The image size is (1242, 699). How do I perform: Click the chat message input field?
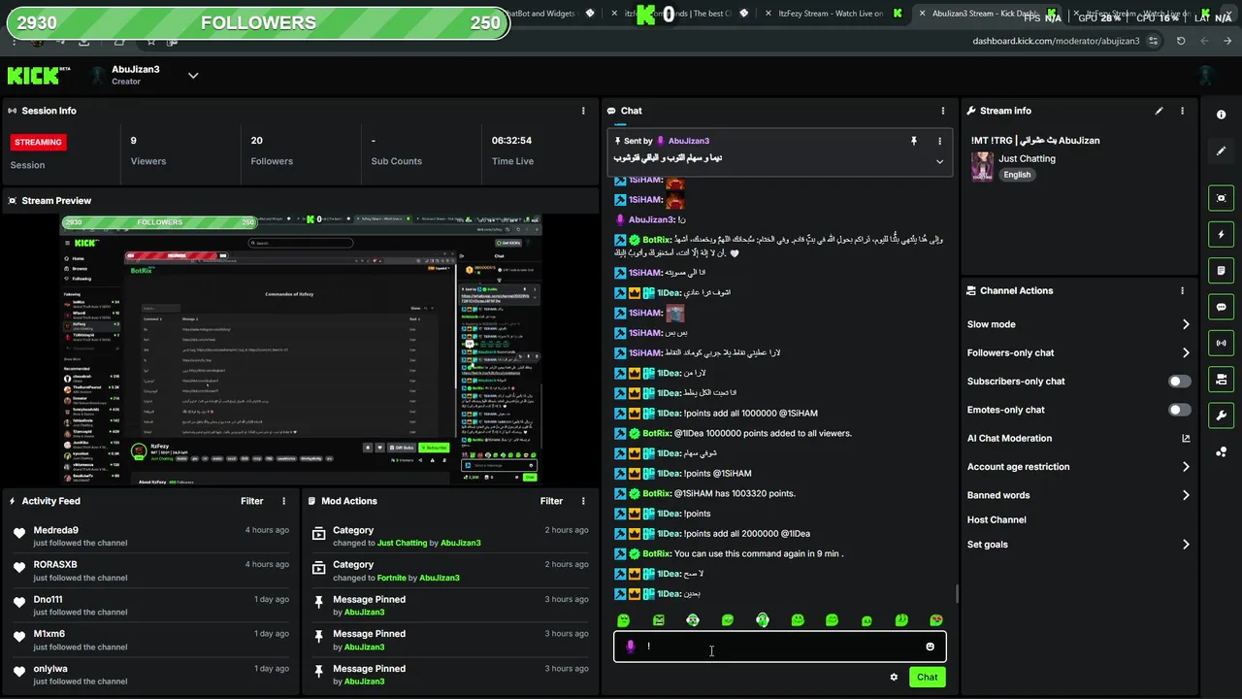click(779, 647)
